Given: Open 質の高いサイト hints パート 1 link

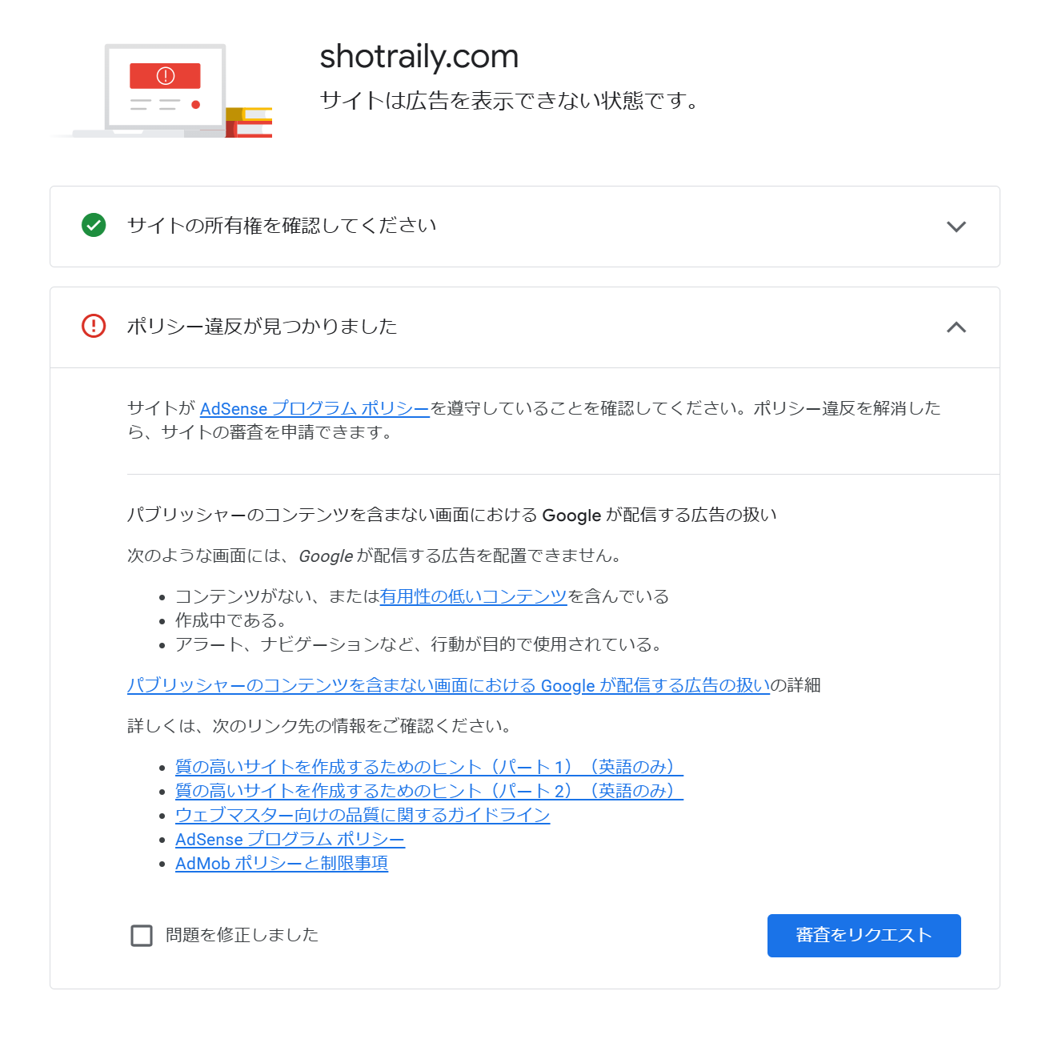Looking at the screenshot, I should click(x=429, y=768).
